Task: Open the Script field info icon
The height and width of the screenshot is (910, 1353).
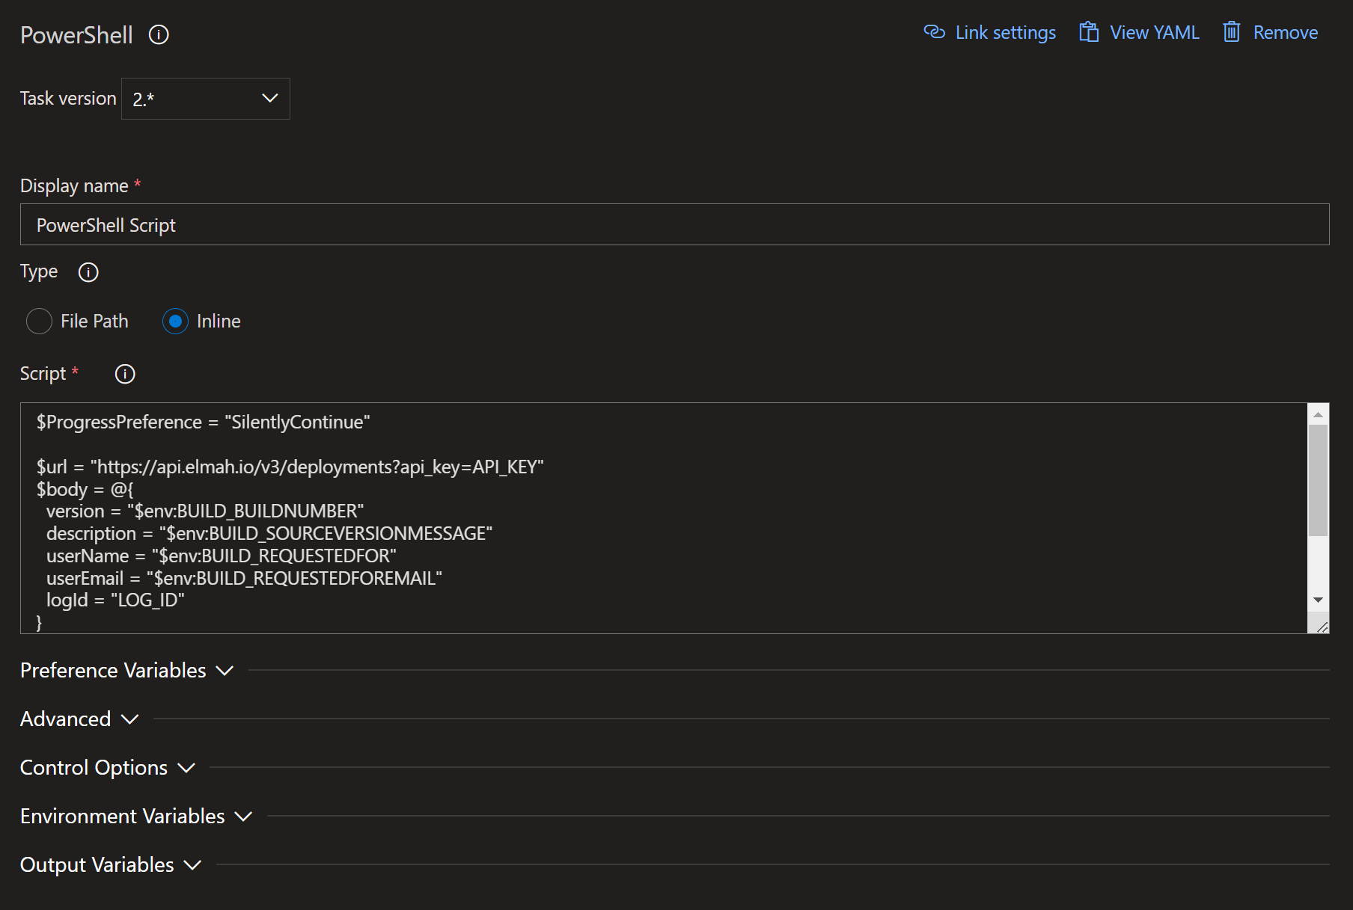Action: [x=125, y=374]
